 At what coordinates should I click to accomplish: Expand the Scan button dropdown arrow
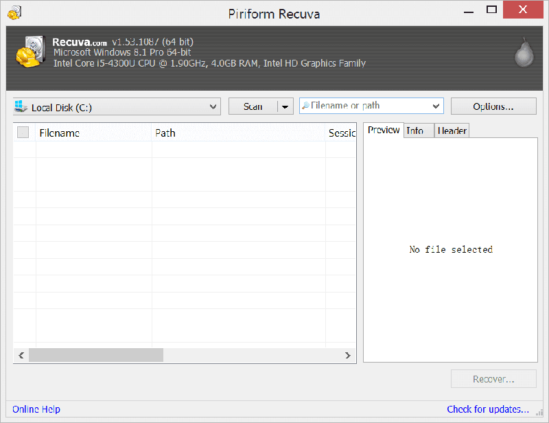[285, 106]
